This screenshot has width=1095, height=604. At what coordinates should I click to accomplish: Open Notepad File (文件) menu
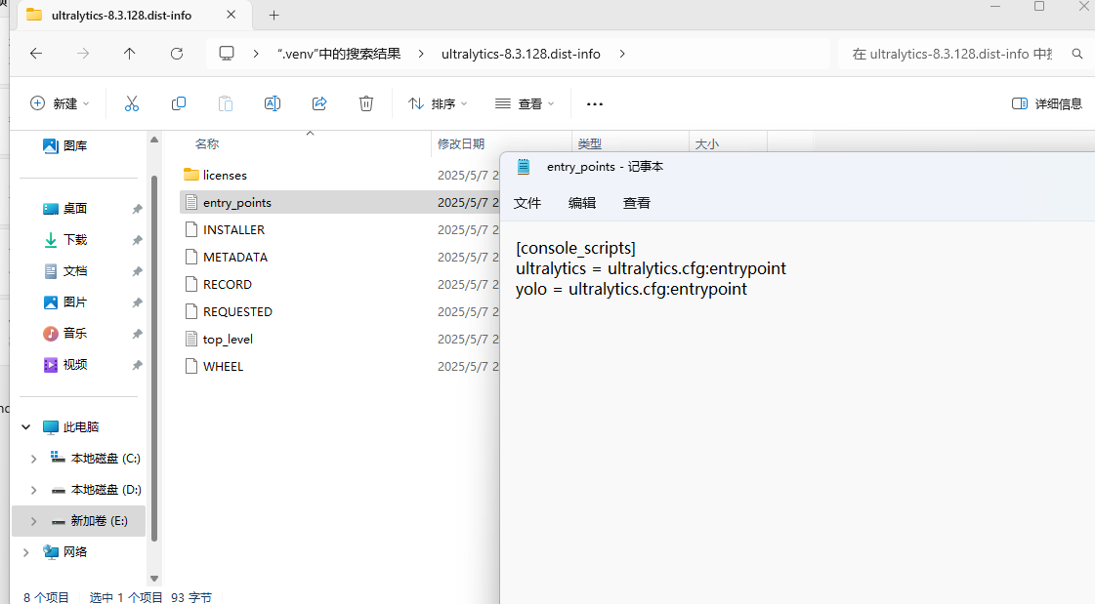(527, 203)
